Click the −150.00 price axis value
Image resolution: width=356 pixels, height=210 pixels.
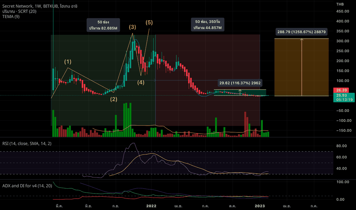[x=344, y=130]
